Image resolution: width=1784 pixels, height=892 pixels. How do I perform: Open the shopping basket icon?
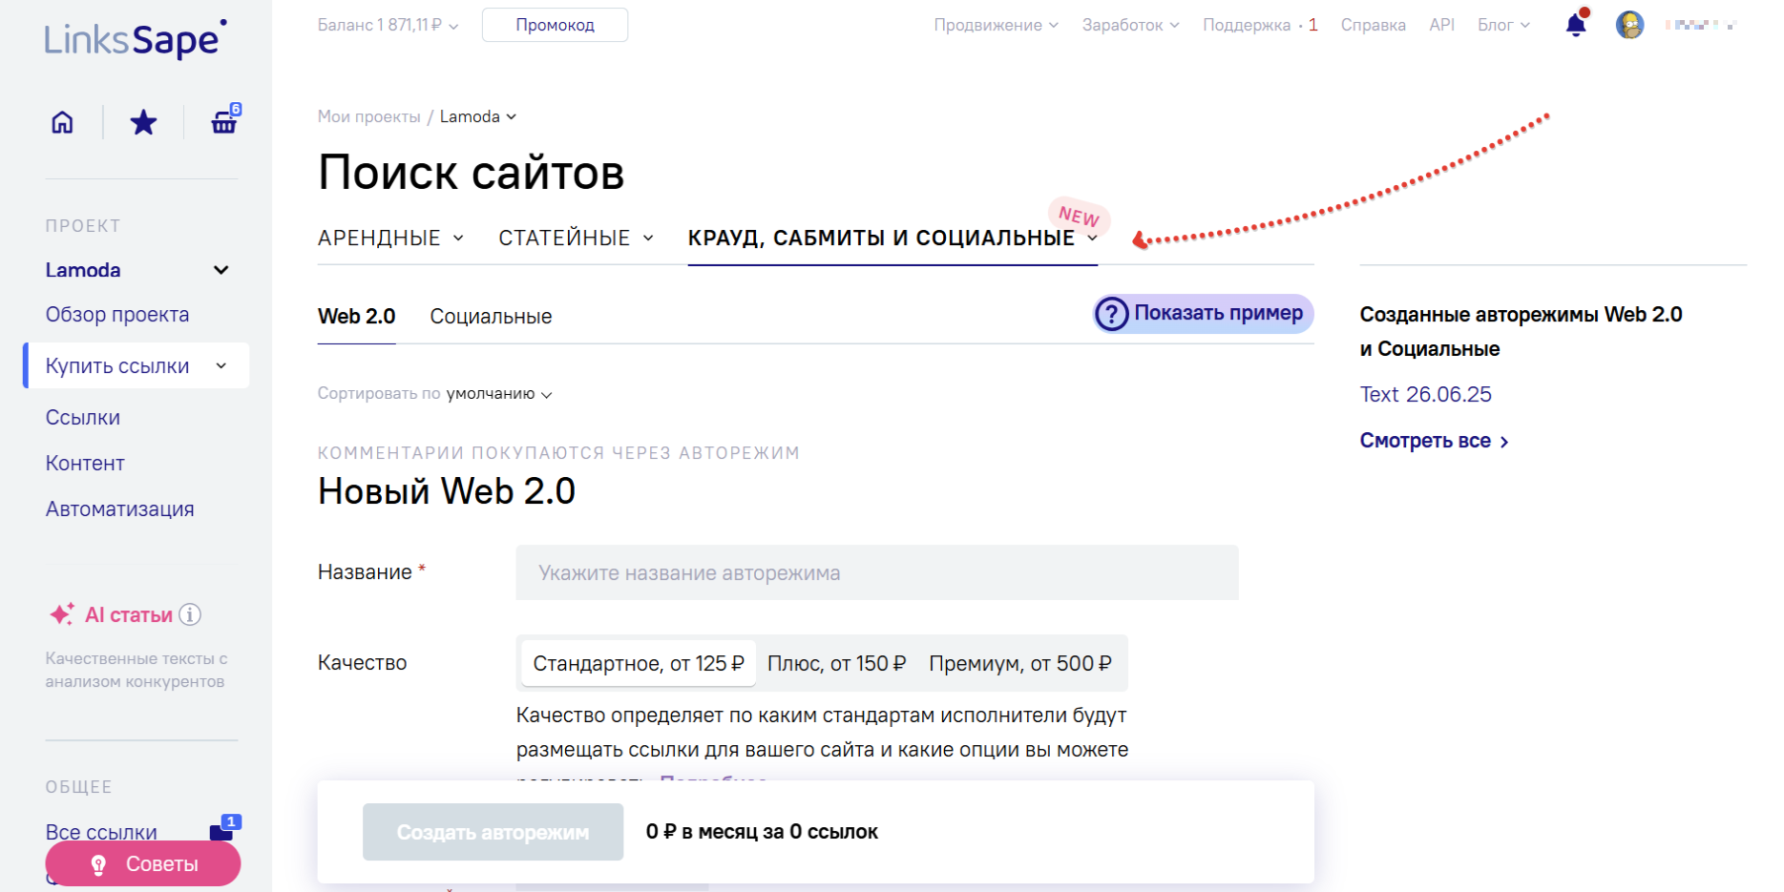pos(224,122)
